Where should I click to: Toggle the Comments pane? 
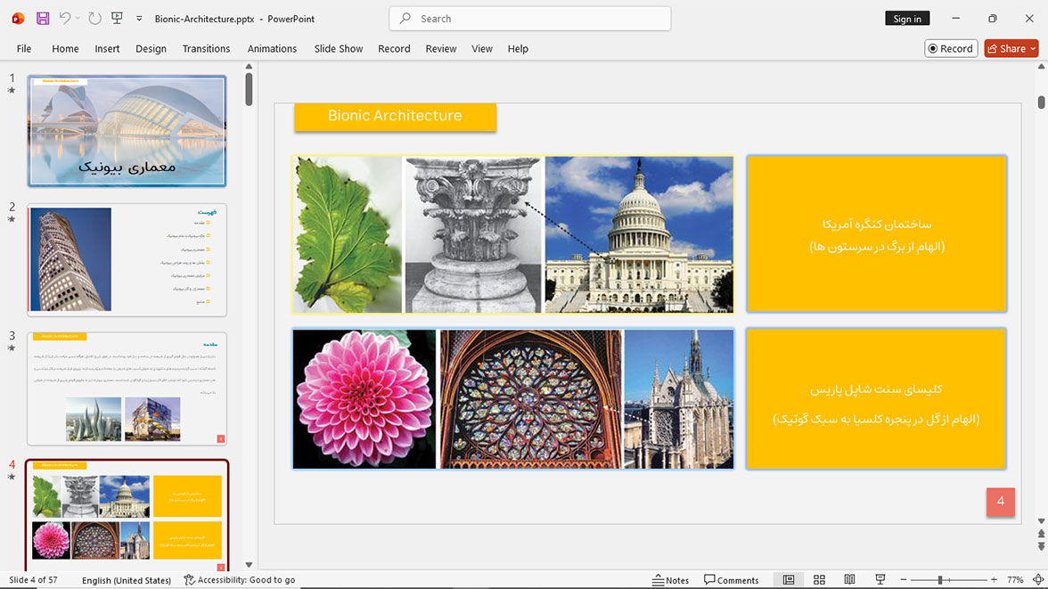[731, 579]
